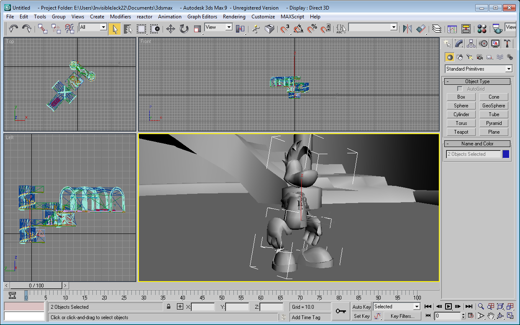This screenshot has height=325, width=520.
Task: Click the Use Pivot Point Center icon
Action: click(240, 28)
